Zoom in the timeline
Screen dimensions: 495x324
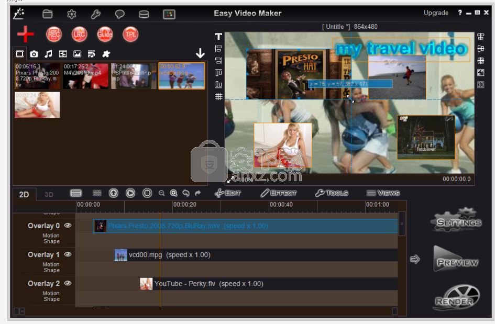[x=173, y=193]
